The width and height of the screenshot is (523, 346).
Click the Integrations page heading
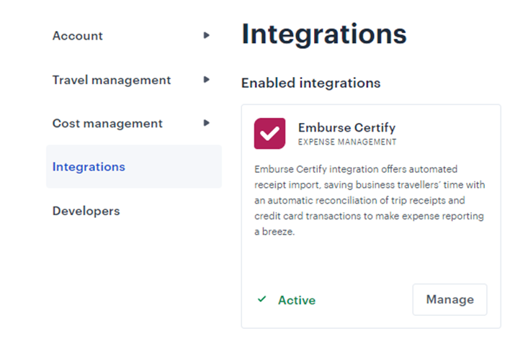coord(323,34)
